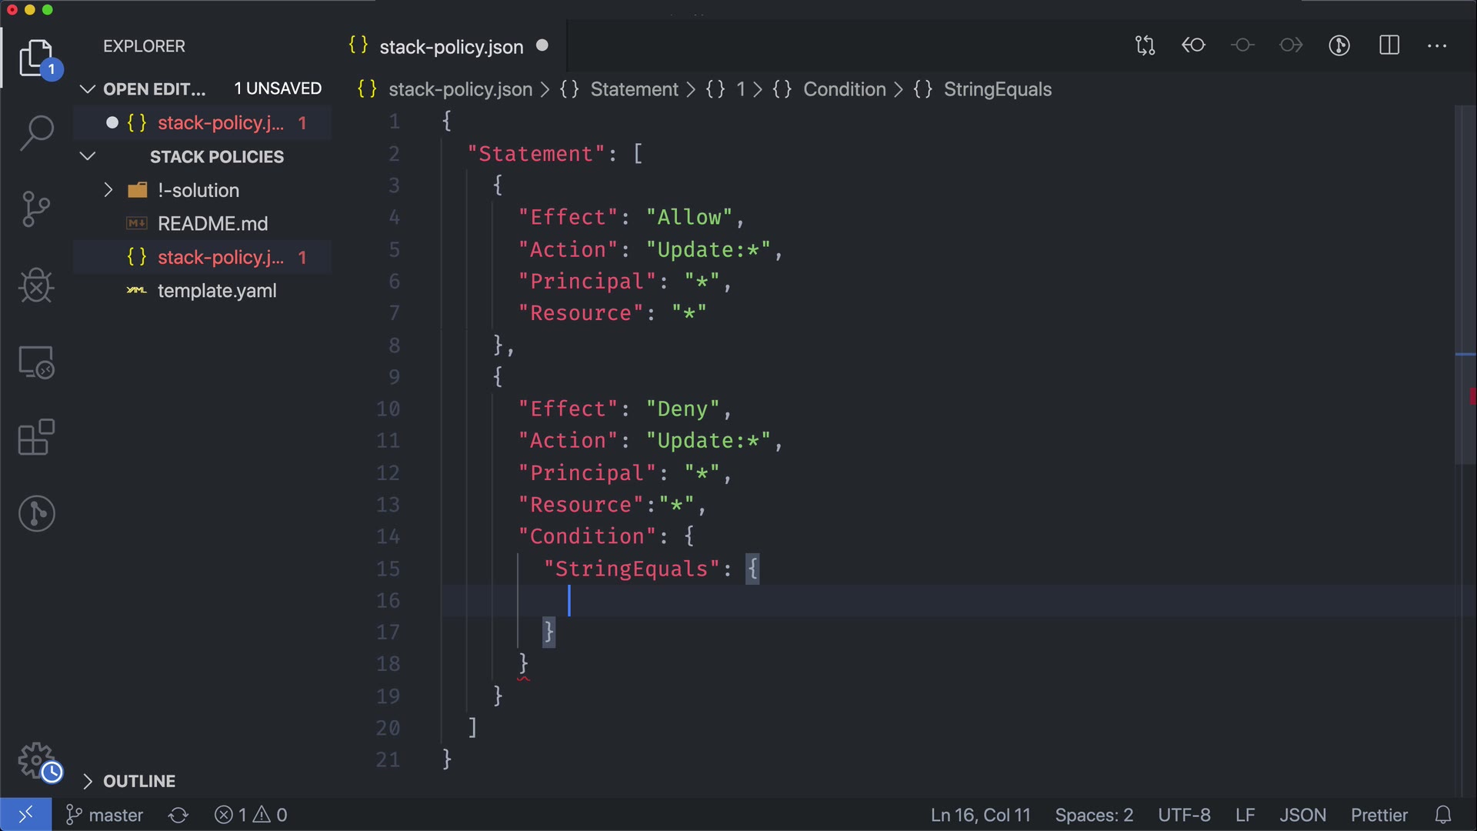Open the Extensions view
The width and height of the screenshot is (1477, 831).
point(36,438)
